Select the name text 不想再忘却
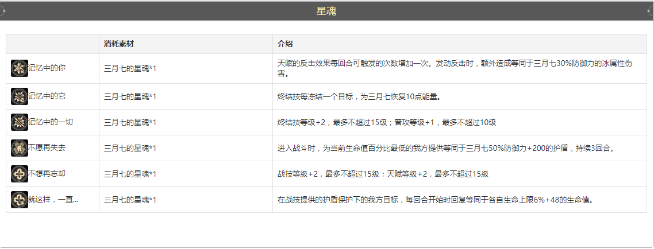 (47, 174)
